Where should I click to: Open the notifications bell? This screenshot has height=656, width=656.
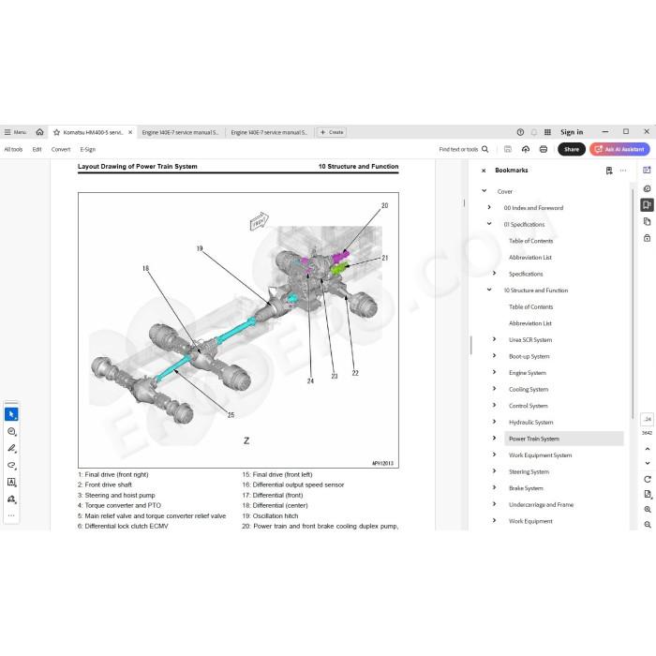click(x=534, y=132)
